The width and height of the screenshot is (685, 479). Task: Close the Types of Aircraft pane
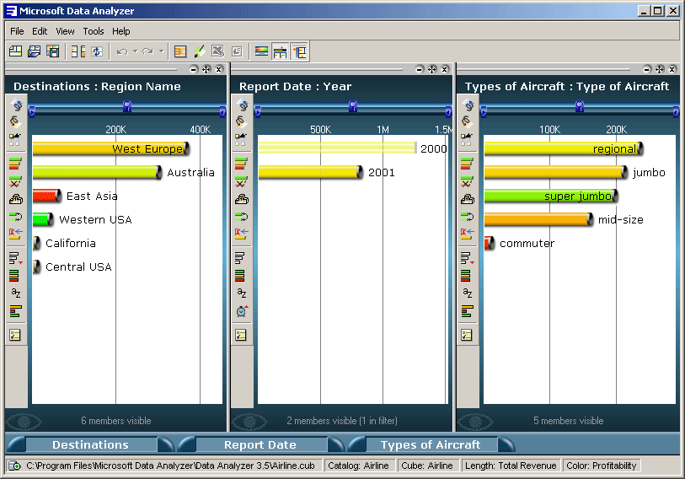(672, 69)
